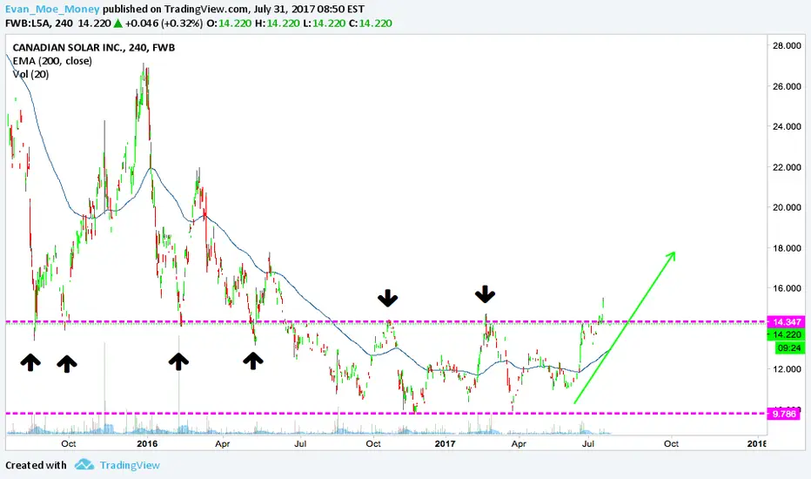
Task: Click the 18.000 price axis value
Action: coord(786,248)
